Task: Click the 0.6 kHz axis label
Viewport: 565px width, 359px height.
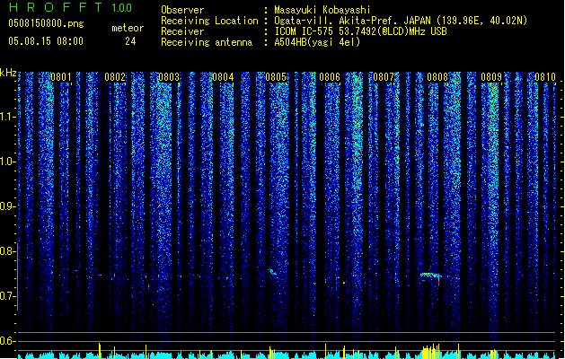Action: [x=7, y=341]
